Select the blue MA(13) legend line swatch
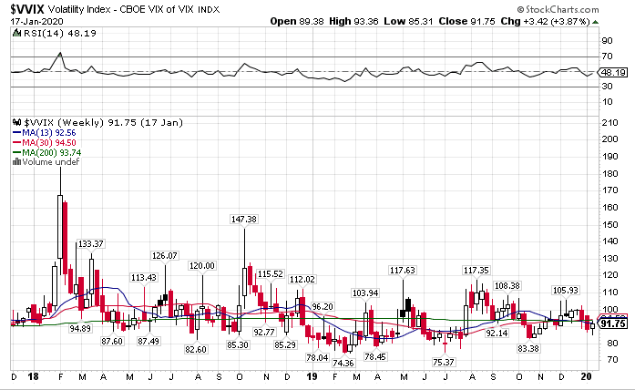This screenshot has height=390, width=635. pyautogui.click(x=16, y=132)
